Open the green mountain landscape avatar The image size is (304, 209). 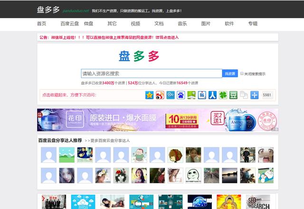pos(66,155)
